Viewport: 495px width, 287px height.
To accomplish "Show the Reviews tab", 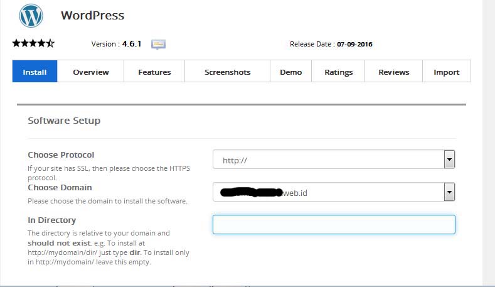I will coord(393,72).
